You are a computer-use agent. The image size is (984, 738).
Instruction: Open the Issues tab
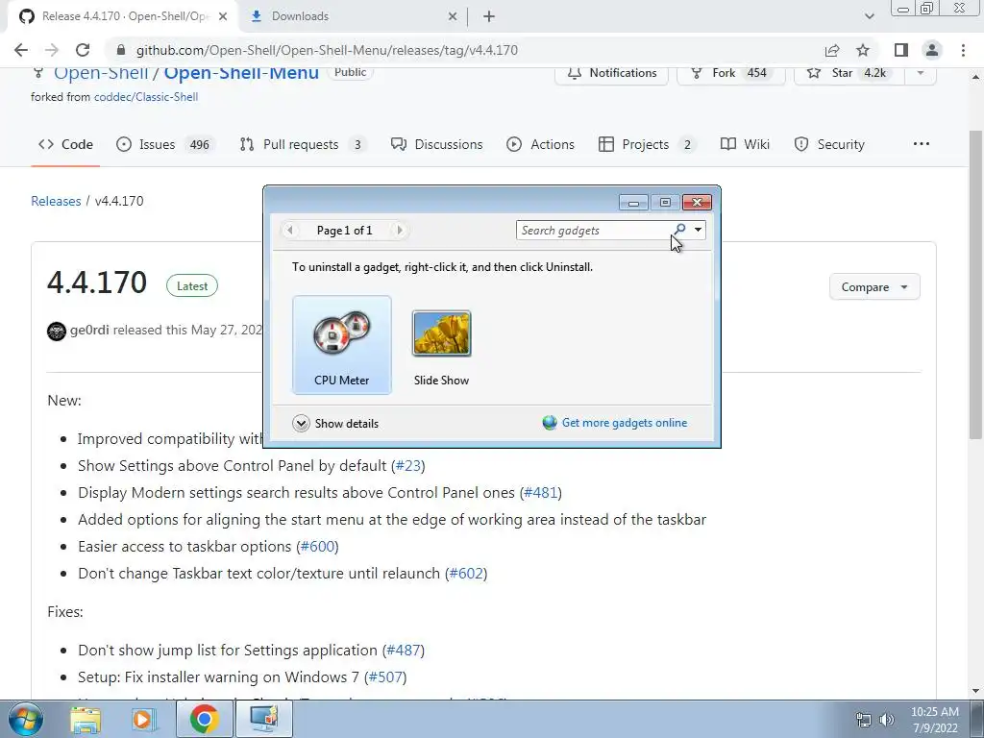click(x=165, y=144)
